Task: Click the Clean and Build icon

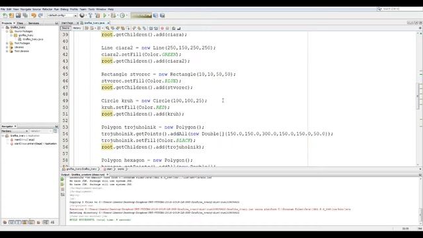Action: (97, 15)
